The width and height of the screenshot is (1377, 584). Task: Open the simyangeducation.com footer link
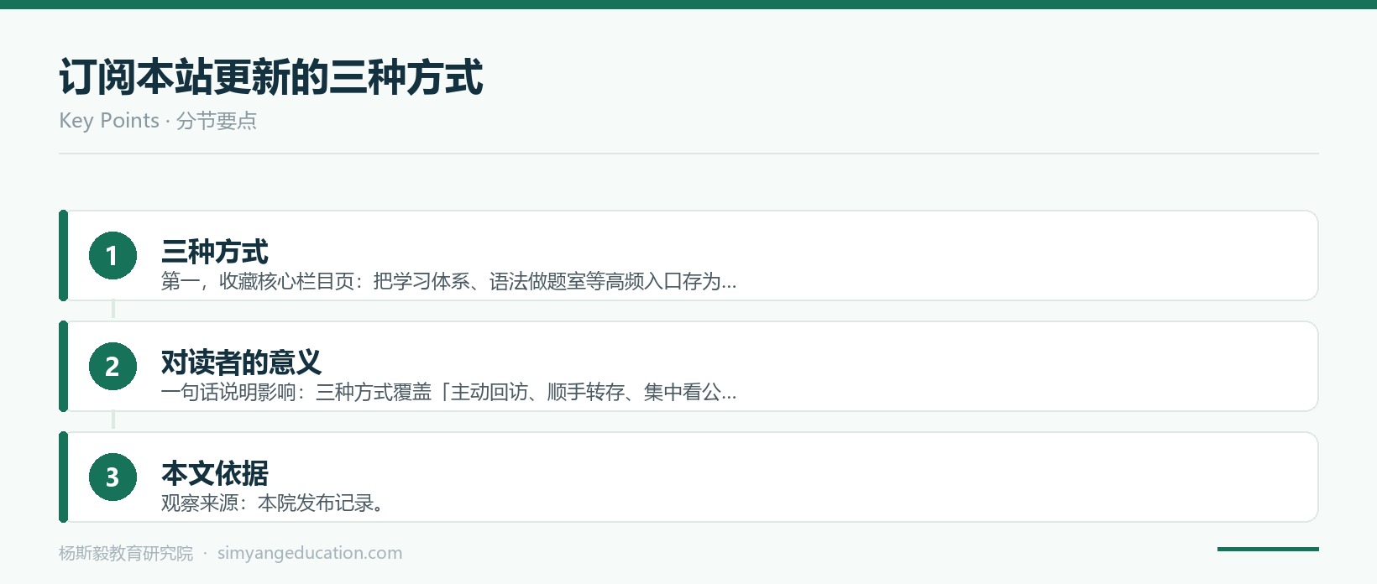point(310,553)
